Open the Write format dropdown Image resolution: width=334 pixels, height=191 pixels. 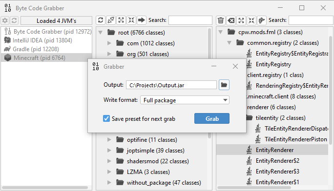[x=185, y=100]
